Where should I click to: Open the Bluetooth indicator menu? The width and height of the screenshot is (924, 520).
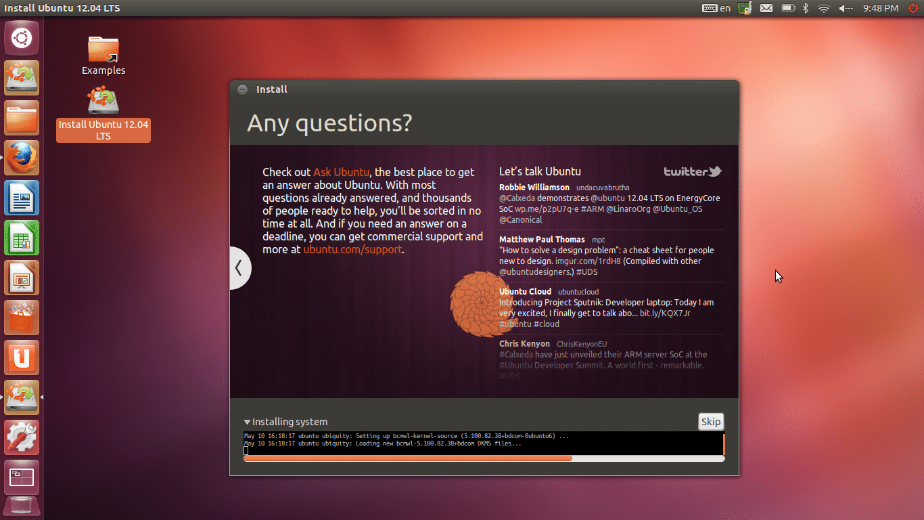[806, 8]
